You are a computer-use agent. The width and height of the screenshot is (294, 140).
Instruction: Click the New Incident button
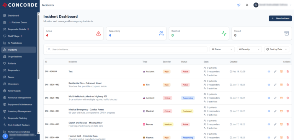280,18
